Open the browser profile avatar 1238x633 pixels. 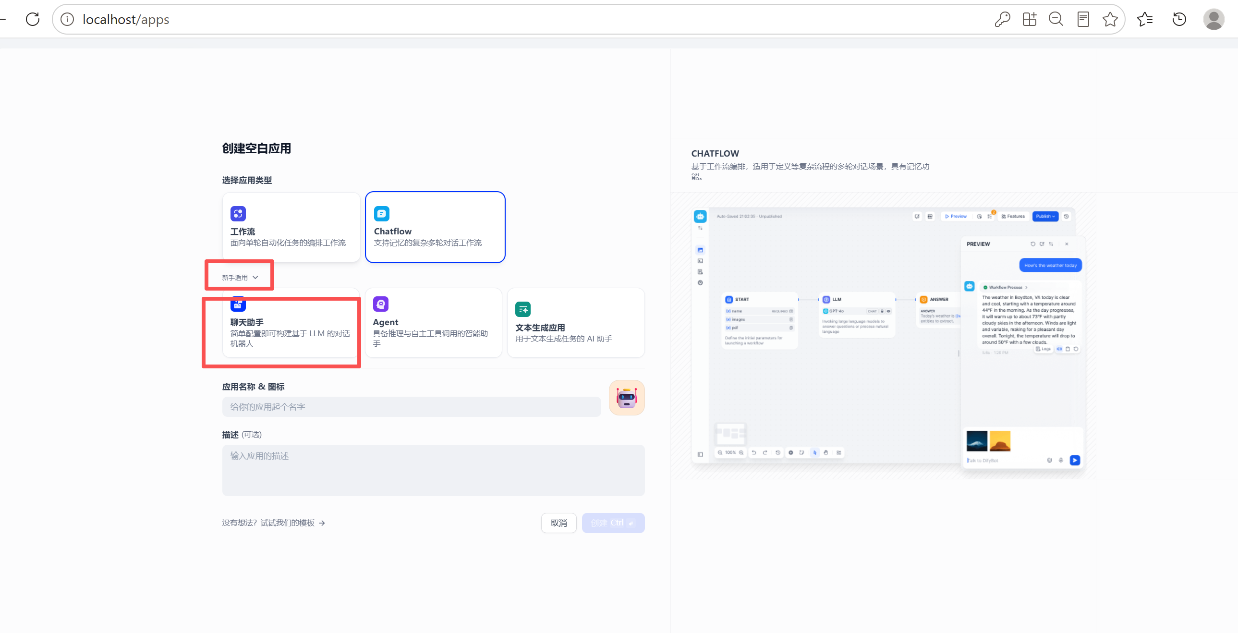(x=1213, y=19)
